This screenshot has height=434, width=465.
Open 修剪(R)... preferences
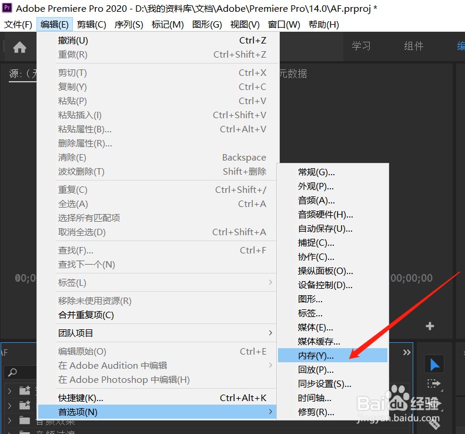tap(333, 412)
